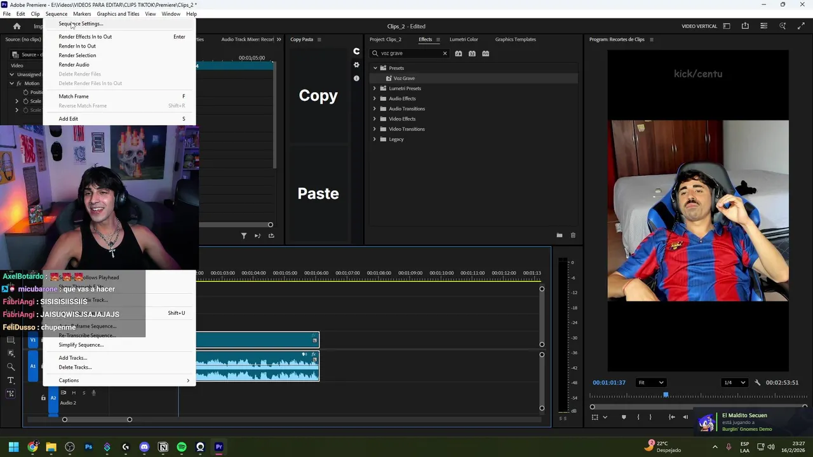Screen dimensions: 813x457
Task: Select the Type tool in toolbar
Action: (11, 380)
